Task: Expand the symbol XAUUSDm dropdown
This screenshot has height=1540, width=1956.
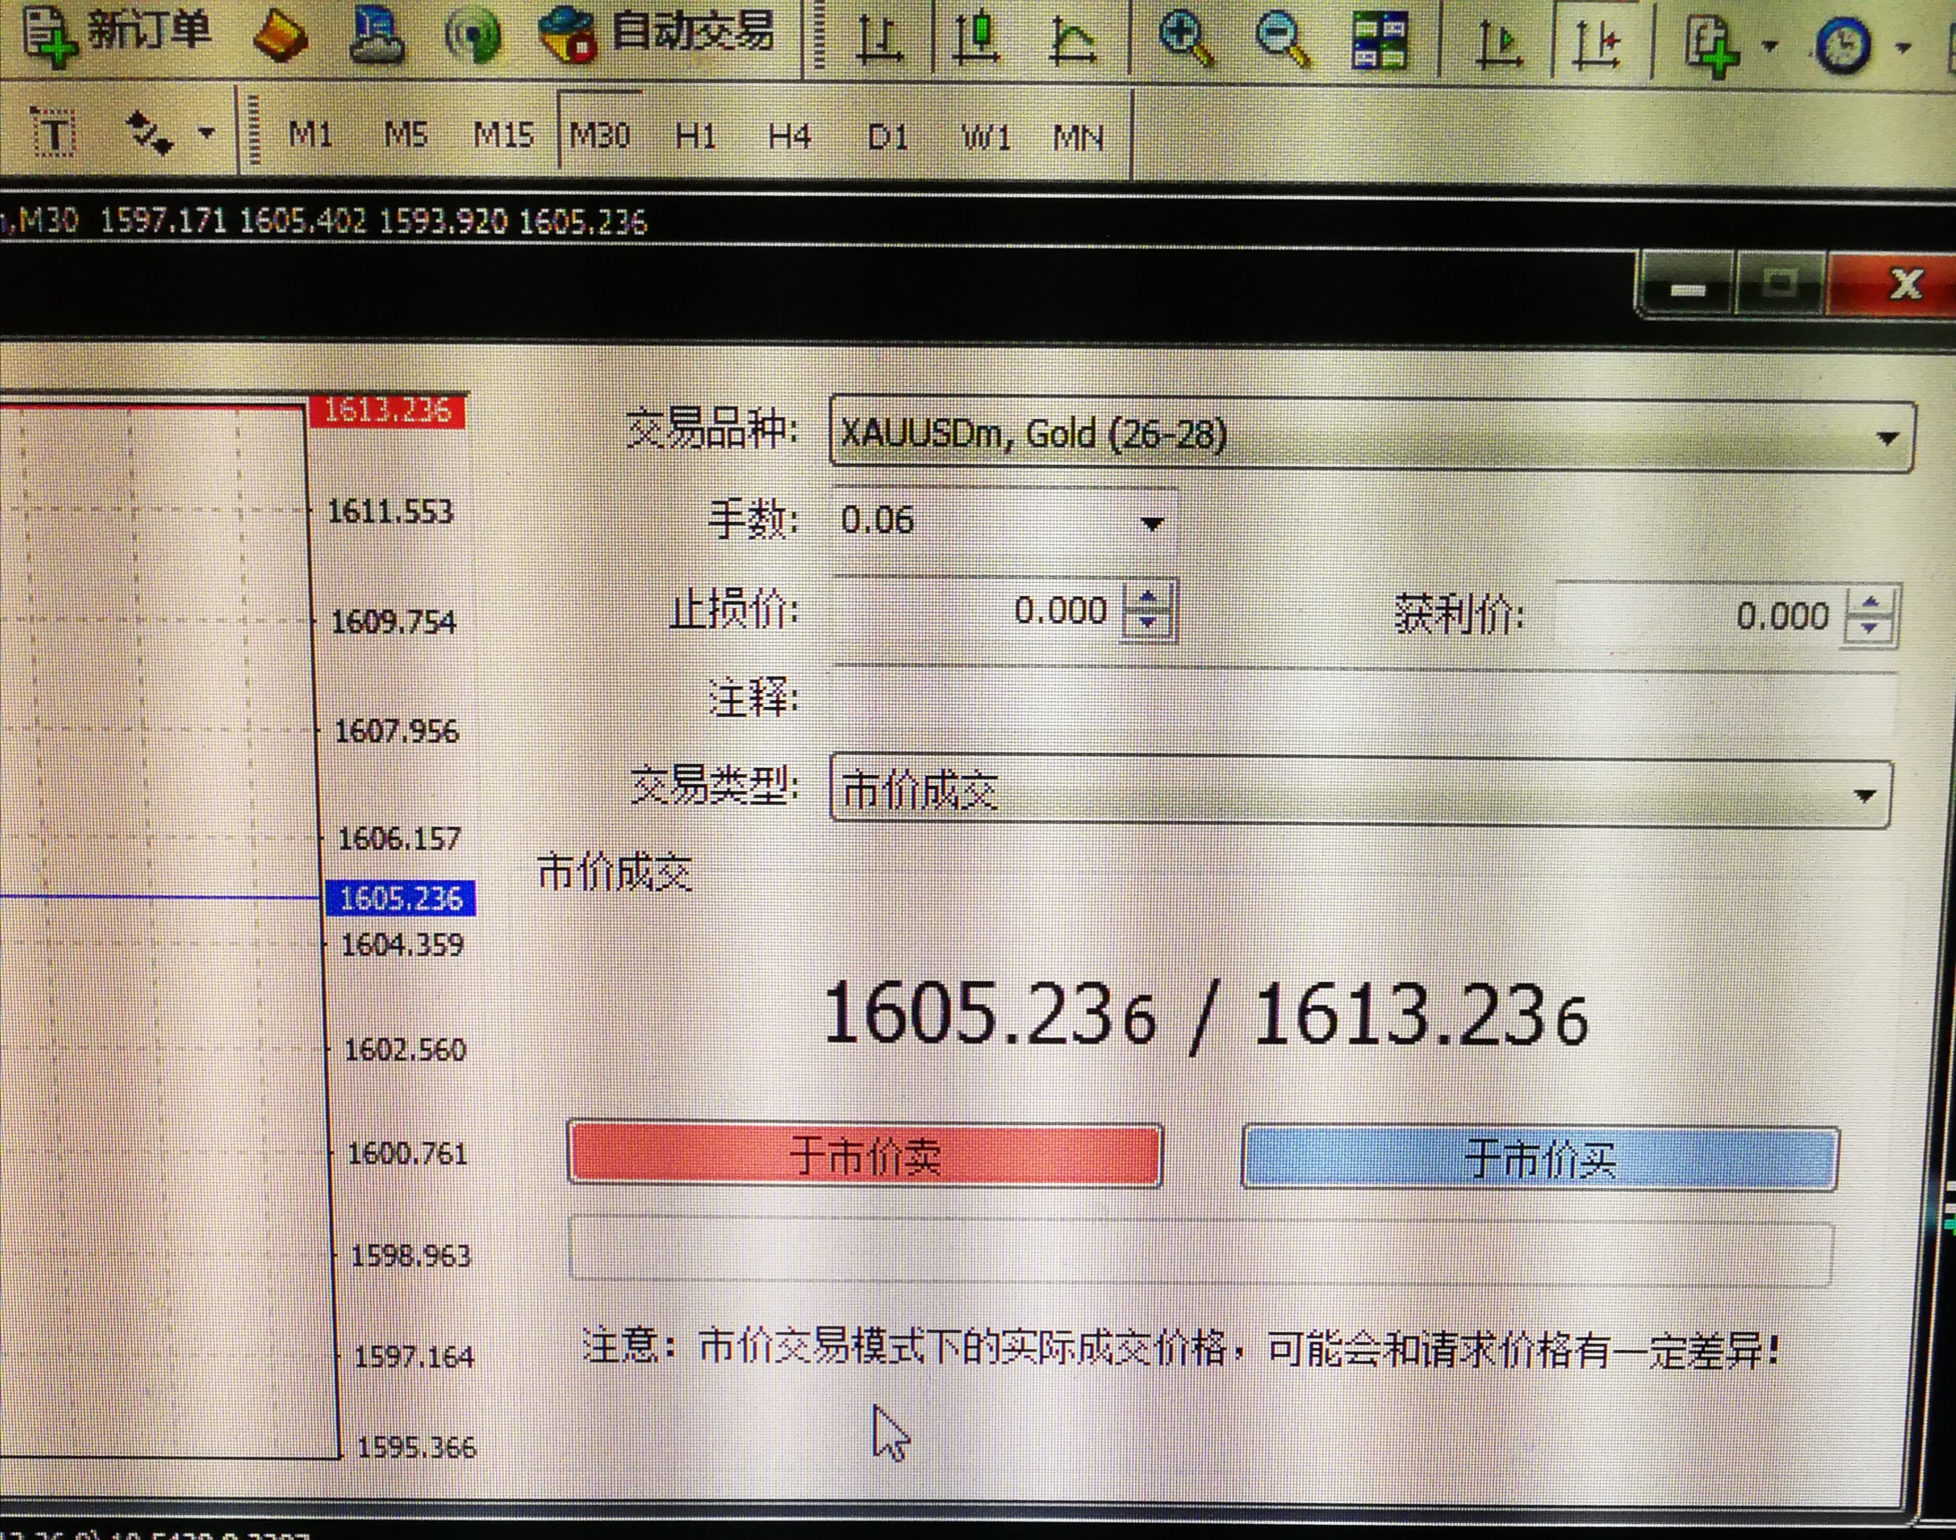Action: 1886,438
